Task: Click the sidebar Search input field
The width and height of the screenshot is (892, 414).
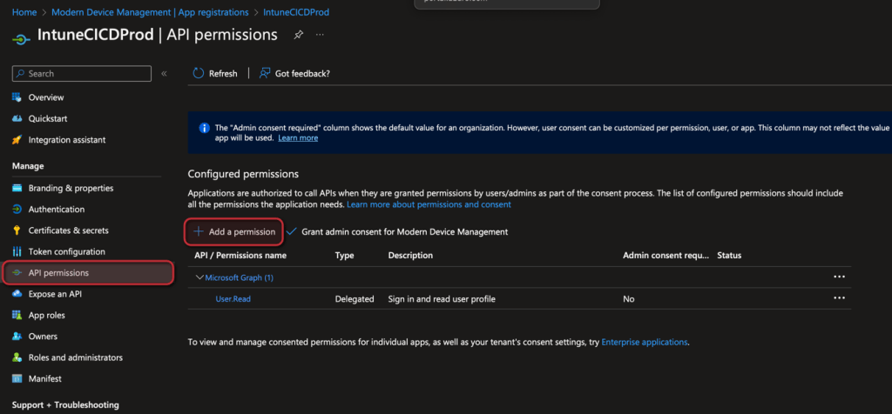Action: coord(83,74)
